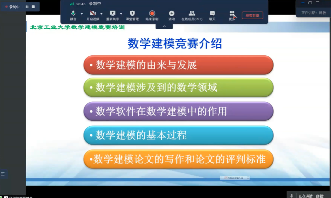Open the 活动 activities plus icon
The width and height of the screenshot is (331, 198).
(171, 14)
